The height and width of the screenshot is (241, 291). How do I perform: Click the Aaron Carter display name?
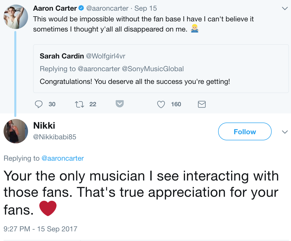point(55,8)
